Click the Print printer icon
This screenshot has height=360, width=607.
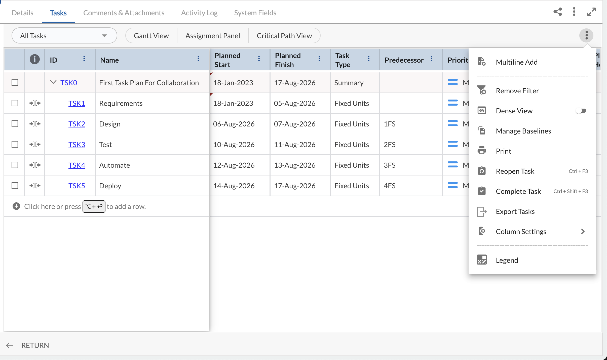(x=482, y=151)
